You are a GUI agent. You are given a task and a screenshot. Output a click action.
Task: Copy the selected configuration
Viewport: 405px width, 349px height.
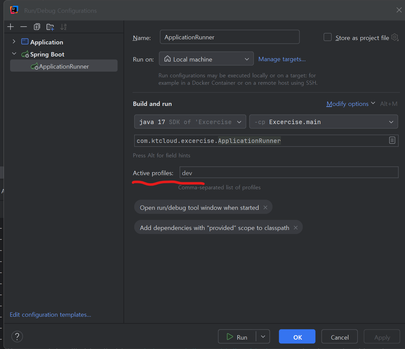point(37,27)
